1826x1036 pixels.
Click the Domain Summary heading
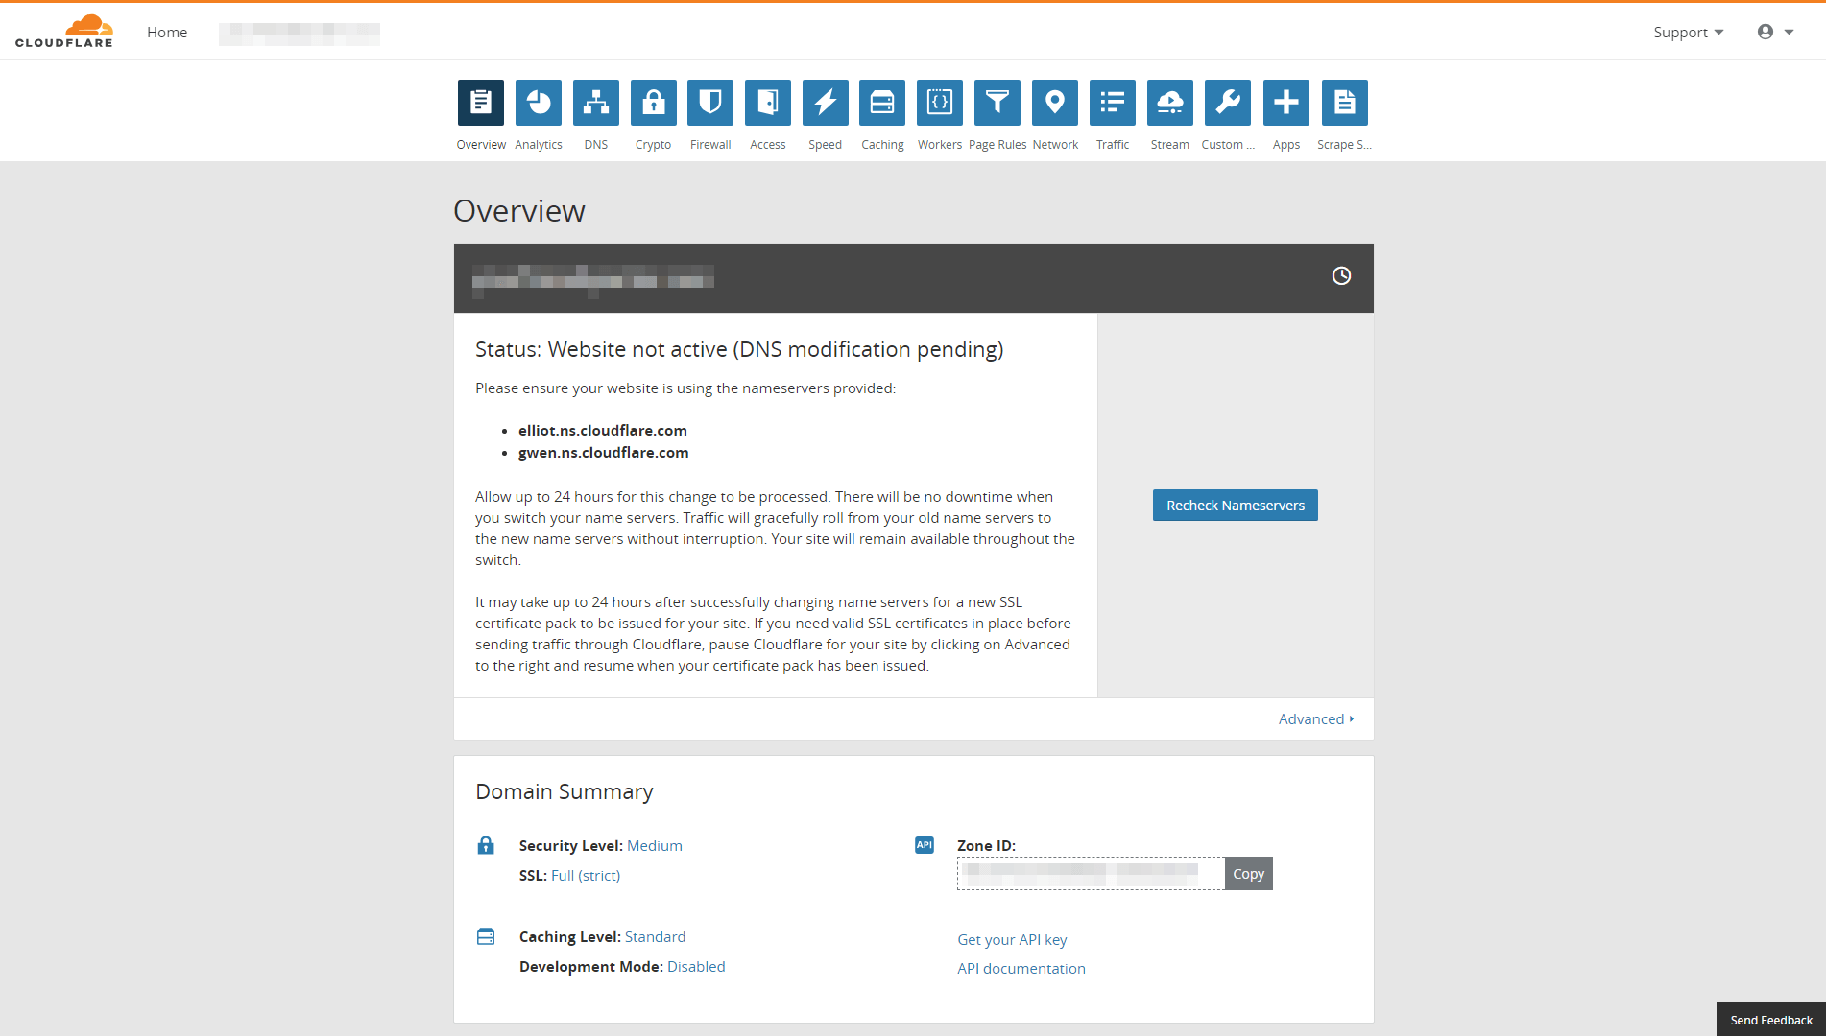coord(565,792)
